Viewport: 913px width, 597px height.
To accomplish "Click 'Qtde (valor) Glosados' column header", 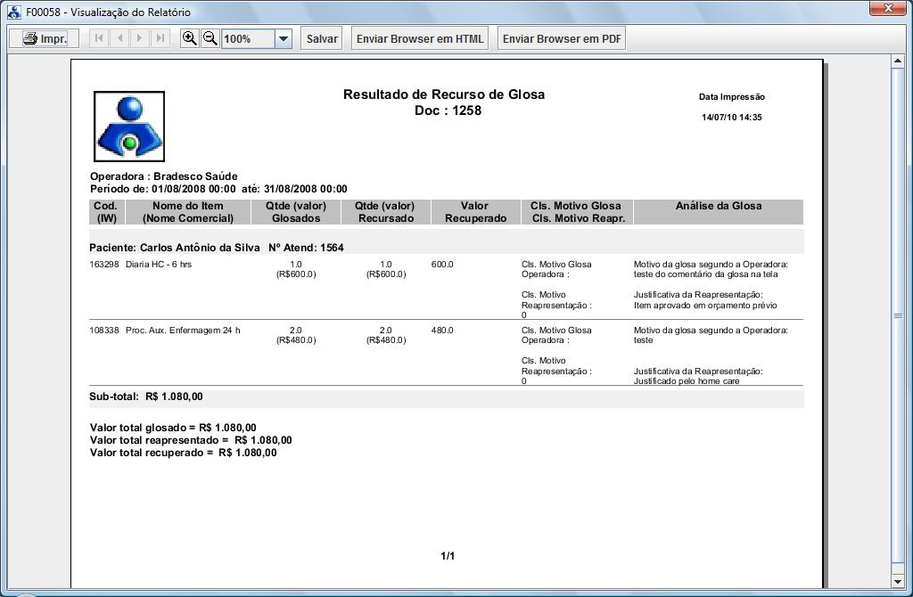I will (296, 212).
